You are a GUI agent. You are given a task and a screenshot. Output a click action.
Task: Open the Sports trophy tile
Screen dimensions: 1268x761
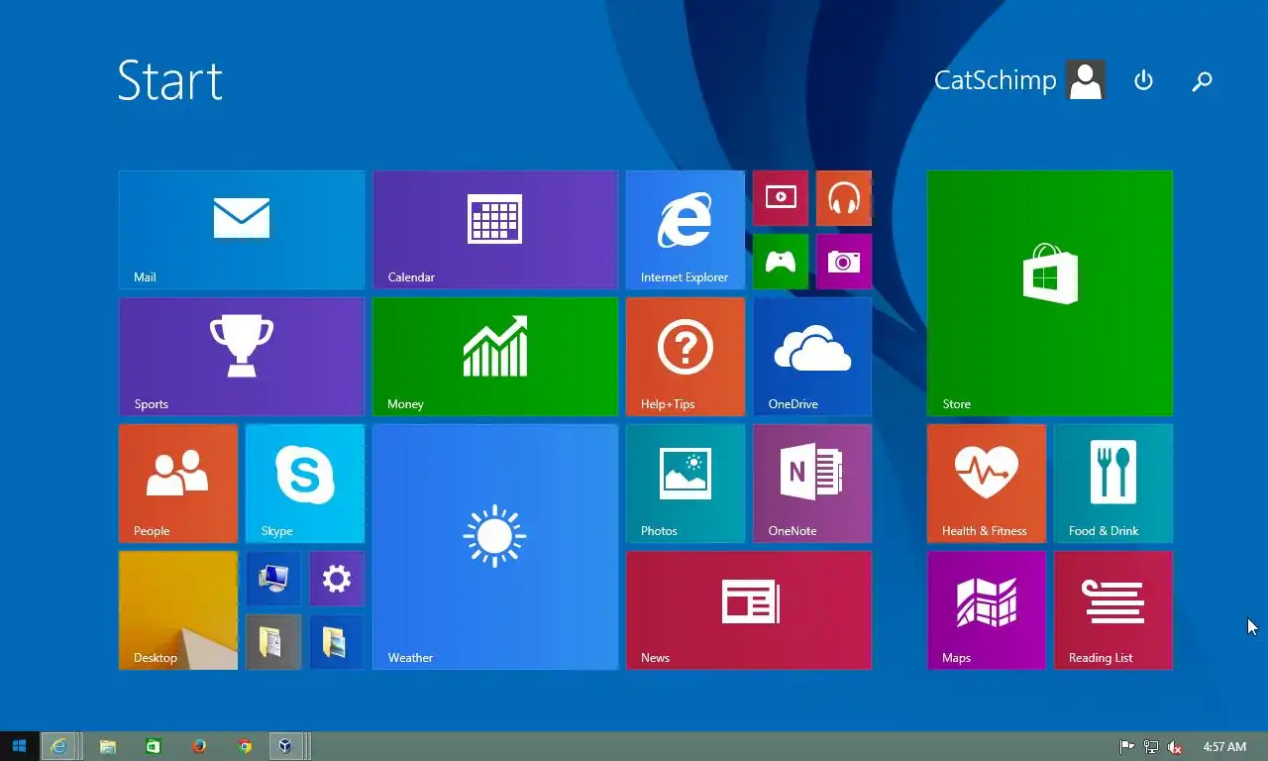(242, 357)
